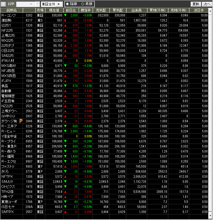Click the help question mark icon
The width and height of the screenshot is (213, 220).
(x=38, y=4)
